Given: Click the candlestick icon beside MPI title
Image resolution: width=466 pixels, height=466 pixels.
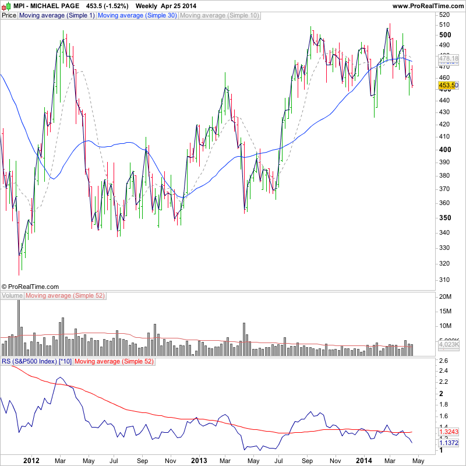Looking at the screenshot, I should tap(6, 6).
